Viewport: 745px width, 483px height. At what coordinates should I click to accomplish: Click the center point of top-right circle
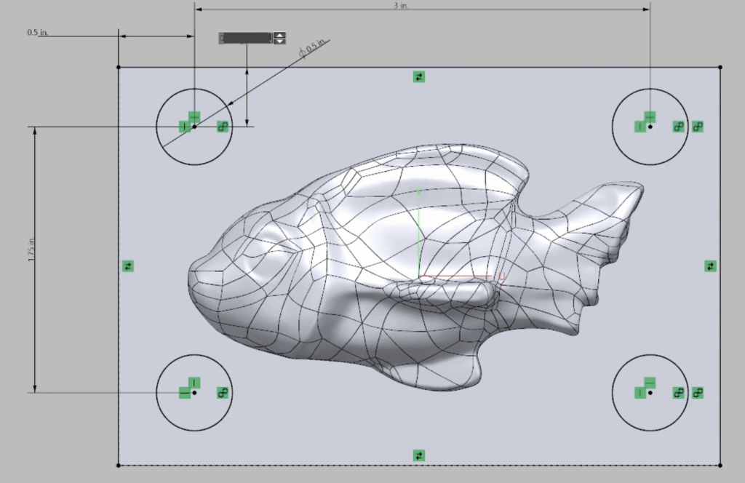[650, 127]
